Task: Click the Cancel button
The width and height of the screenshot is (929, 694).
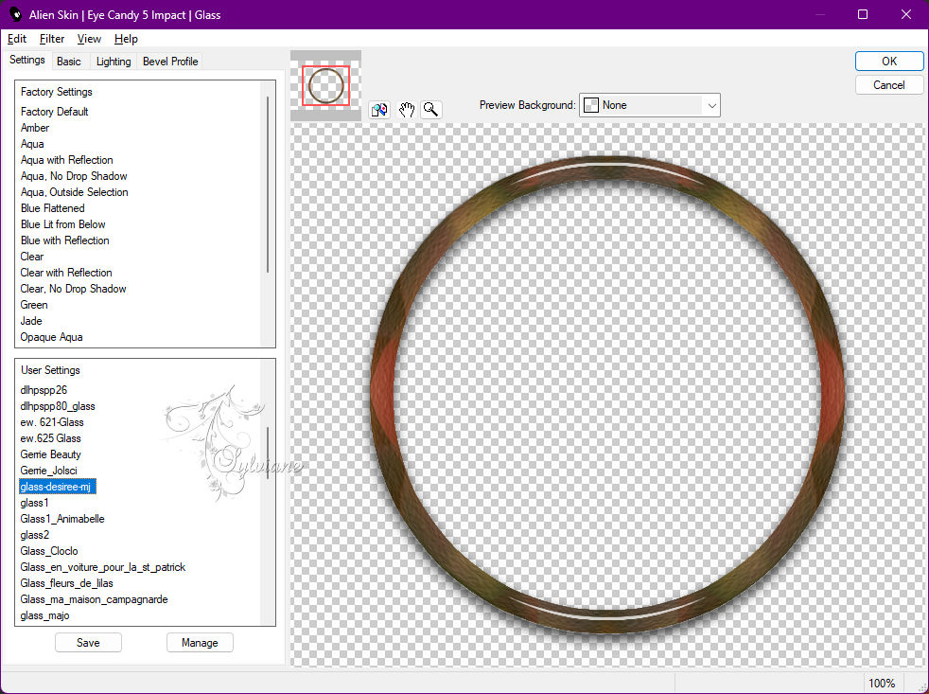Action: (x=888, y=85)
